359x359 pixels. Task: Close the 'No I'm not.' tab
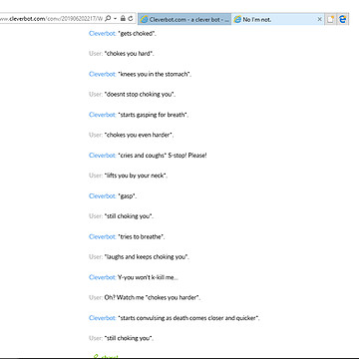(x=319, y=19)
